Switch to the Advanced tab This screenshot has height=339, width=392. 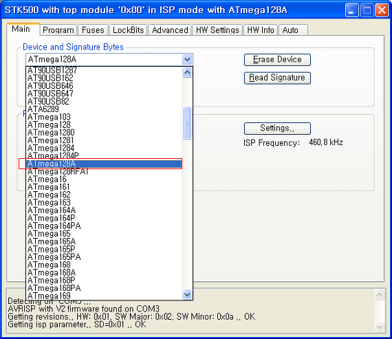pyautogui.click(x=170, y=30)
